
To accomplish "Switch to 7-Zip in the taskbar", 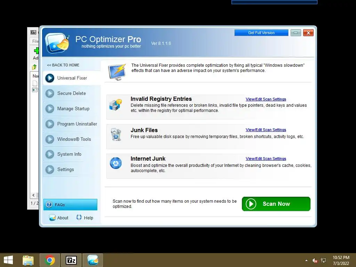I will [x=71, y=260].
